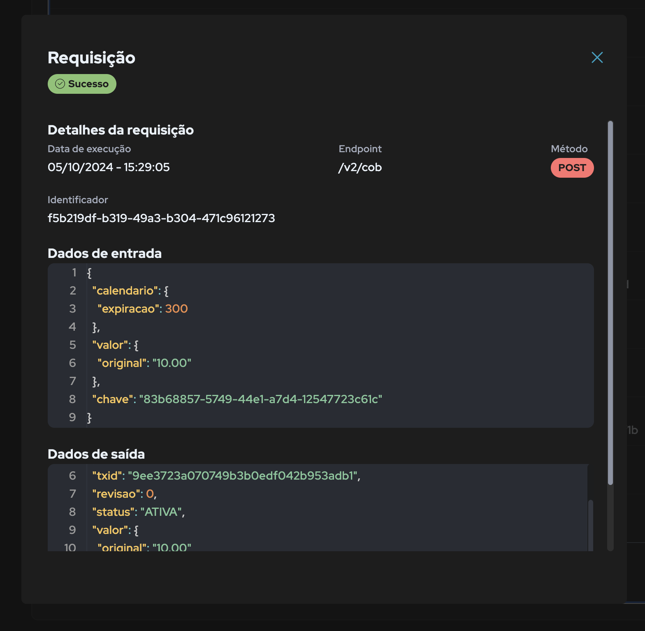Click the "chave" key in input JSON

click(113, 399)
